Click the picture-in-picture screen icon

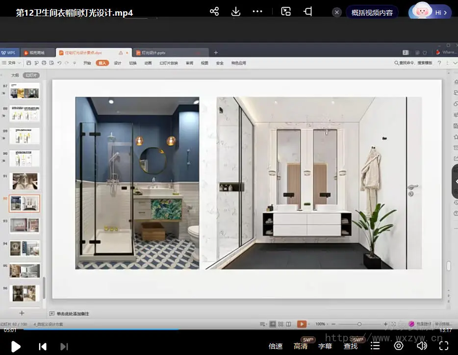tap(286, 12)
